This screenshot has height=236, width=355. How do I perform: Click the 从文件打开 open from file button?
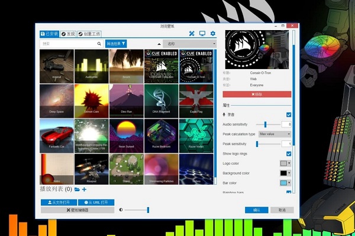pyautogui.click(x=59, y=202)
